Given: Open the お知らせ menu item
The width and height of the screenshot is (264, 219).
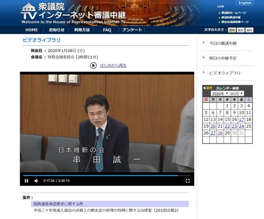Looking at the screenshot, I should coord(56,30).
